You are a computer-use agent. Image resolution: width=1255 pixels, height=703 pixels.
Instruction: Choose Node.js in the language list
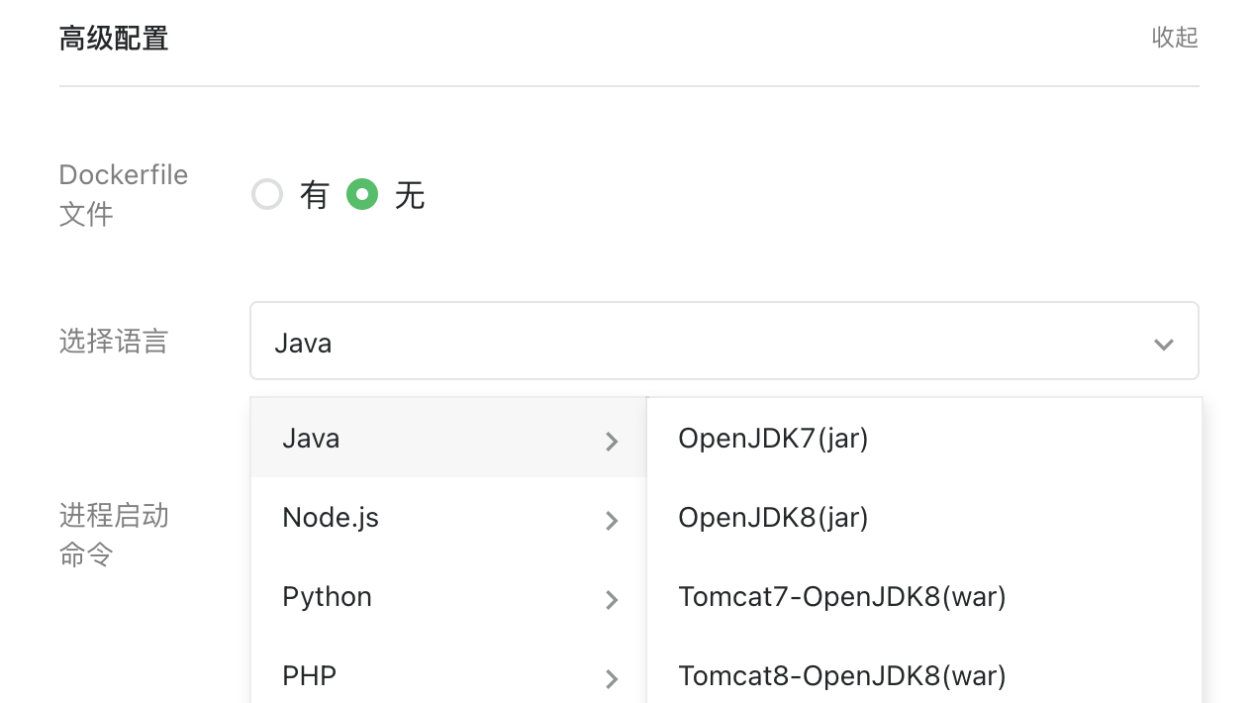(331, 518)
